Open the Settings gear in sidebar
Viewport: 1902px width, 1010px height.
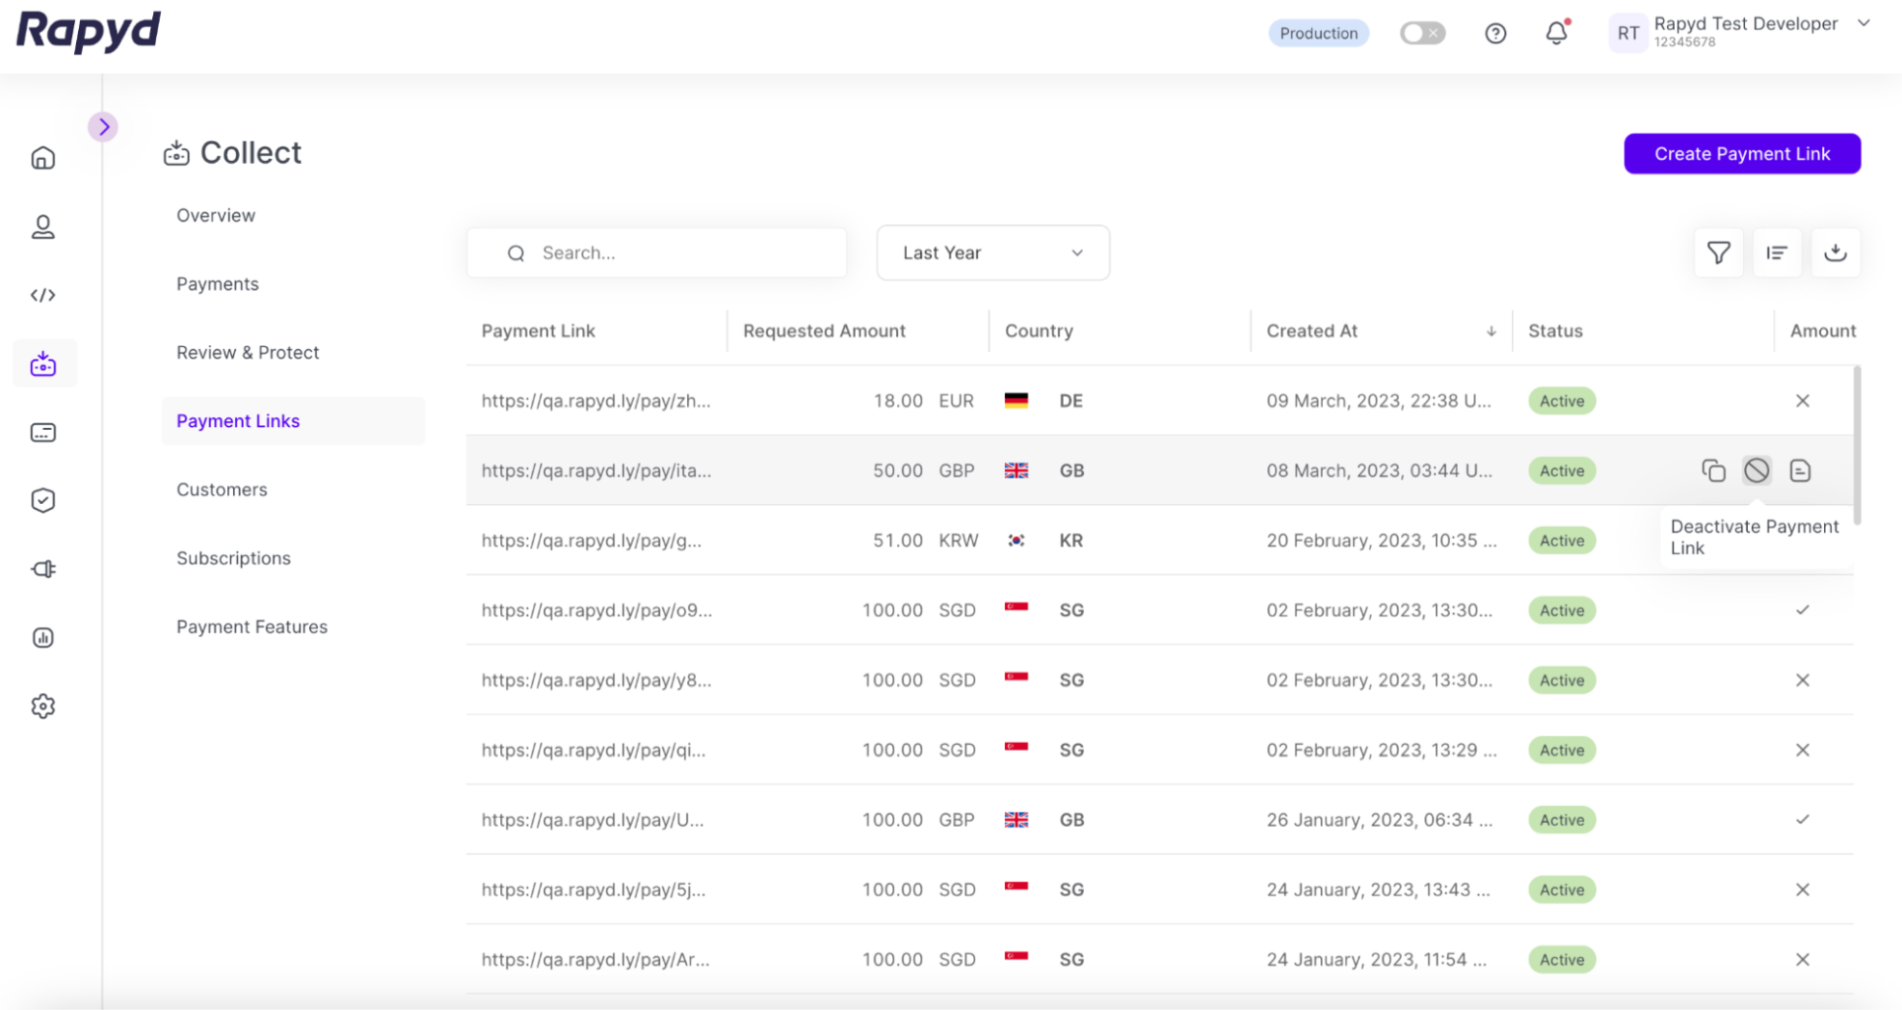pyautogui.click(x=43, y=706)
